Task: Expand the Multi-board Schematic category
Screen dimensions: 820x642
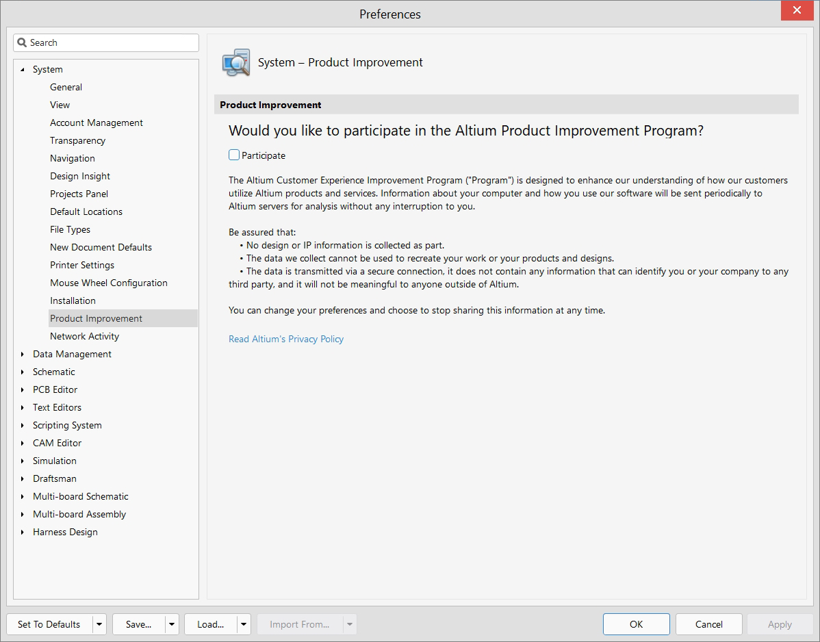Action: point(23,496)
